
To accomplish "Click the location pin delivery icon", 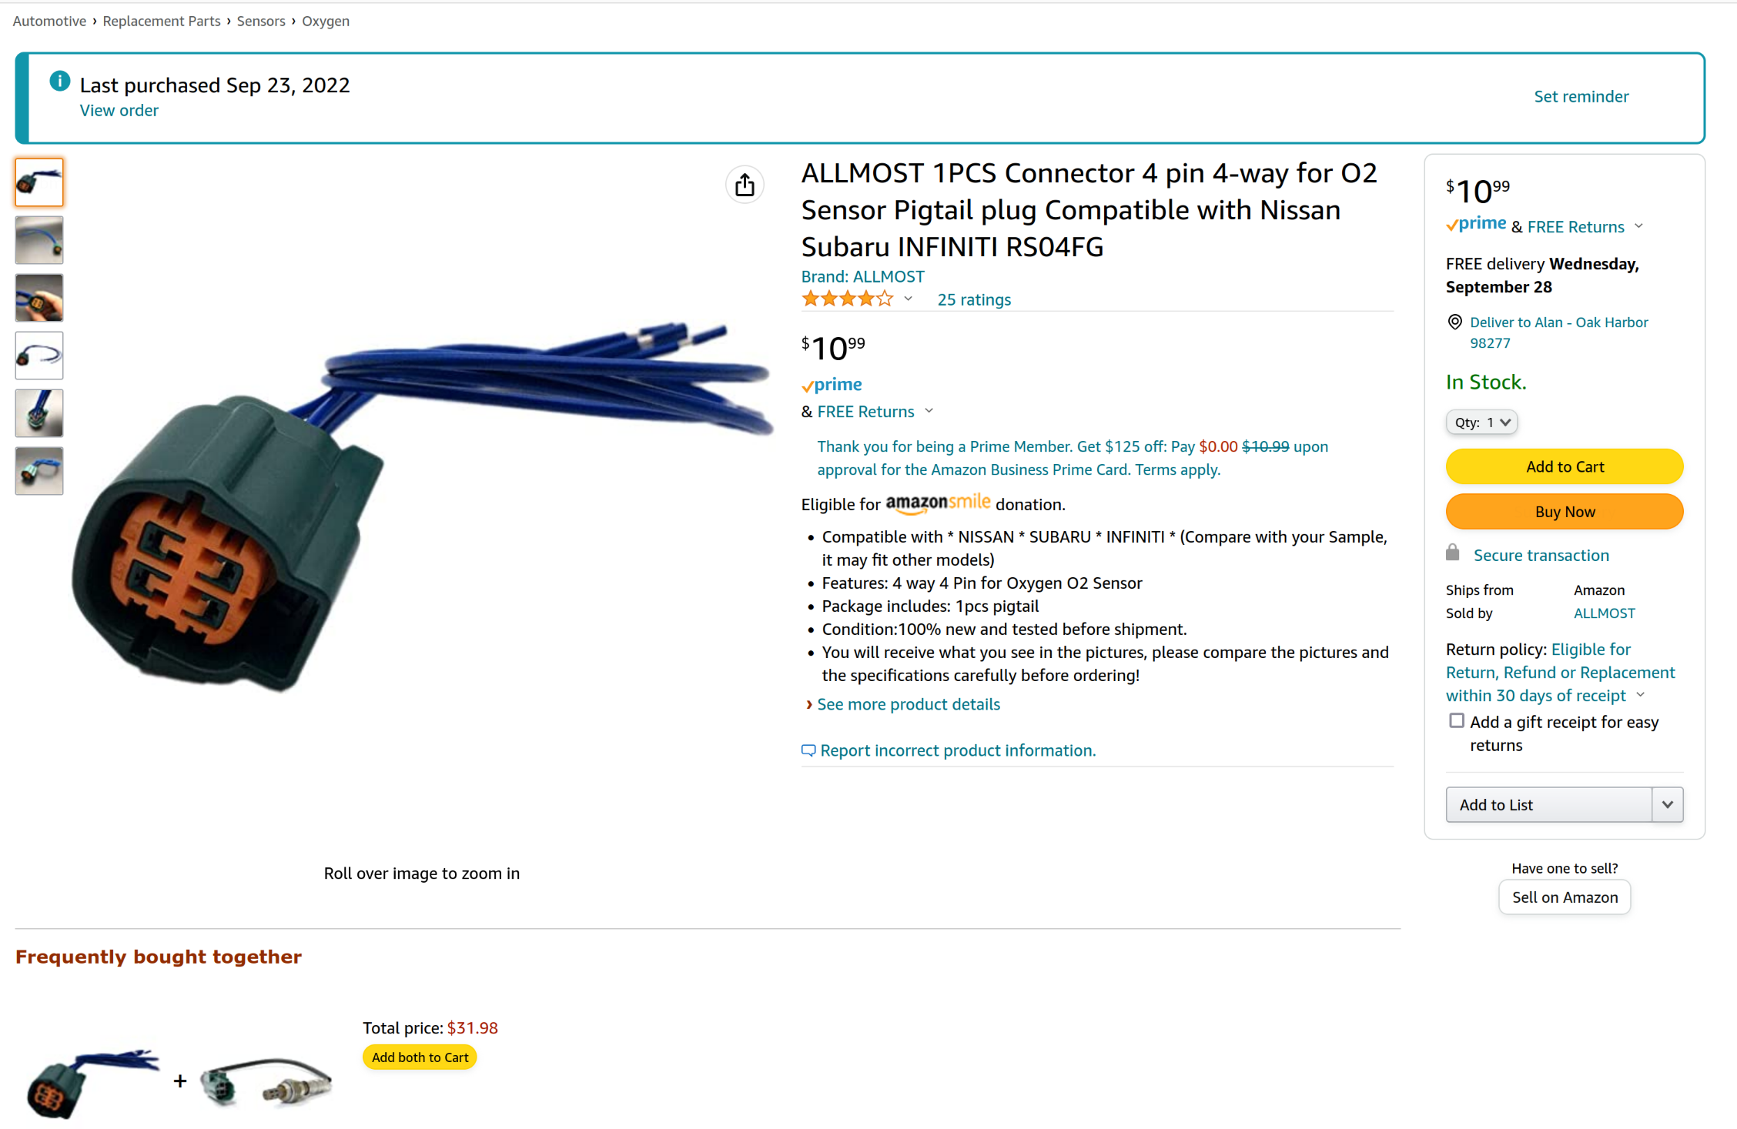I will (1454, 322).
